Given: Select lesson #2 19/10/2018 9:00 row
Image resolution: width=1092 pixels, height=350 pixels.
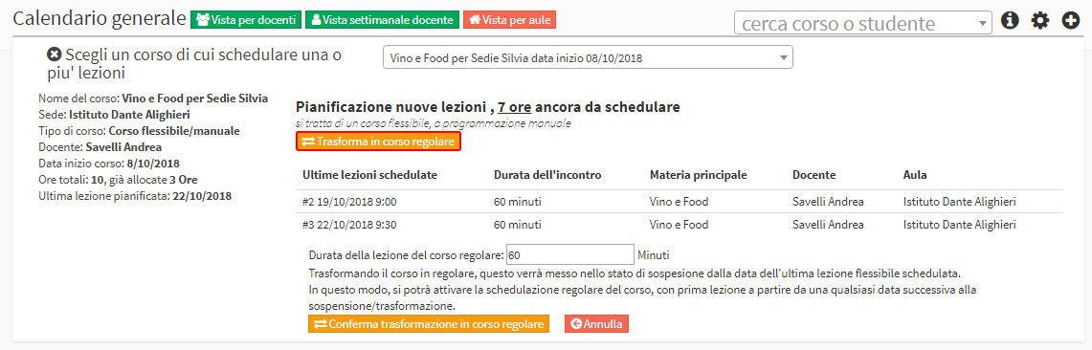Looking at the screenshot, I should click(x=679, y=202).
